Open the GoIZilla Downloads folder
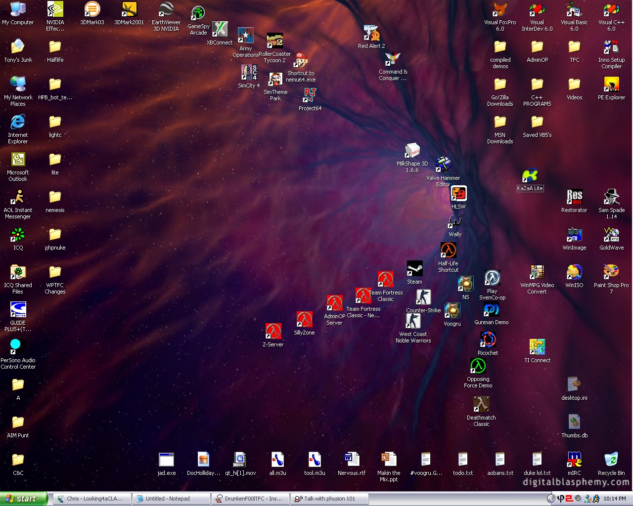 click(500, 91)
